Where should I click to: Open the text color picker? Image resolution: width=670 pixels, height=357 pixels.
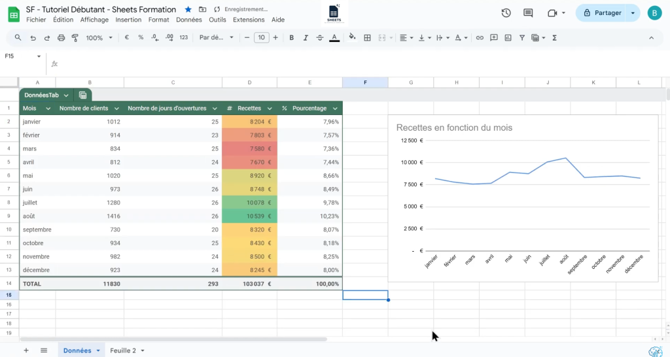coord(334,37)
